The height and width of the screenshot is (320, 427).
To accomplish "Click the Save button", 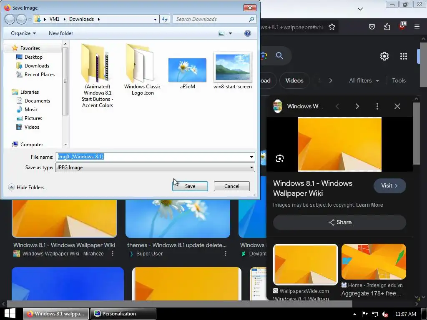I will pos(190,186).
